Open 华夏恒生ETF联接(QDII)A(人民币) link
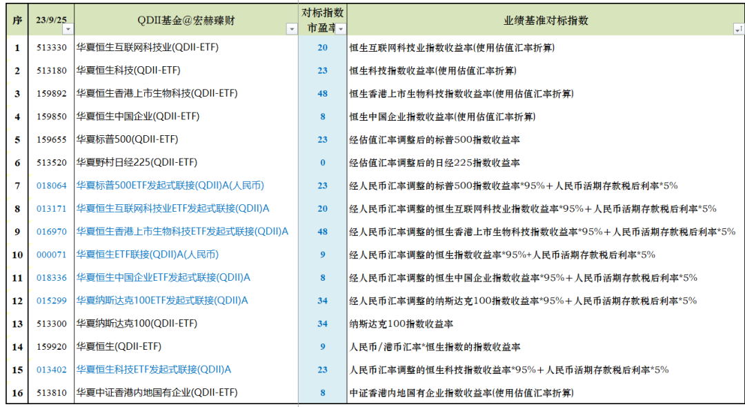This screenshot has height=407, width=745. pyautogui.click(x=148, y=255)
